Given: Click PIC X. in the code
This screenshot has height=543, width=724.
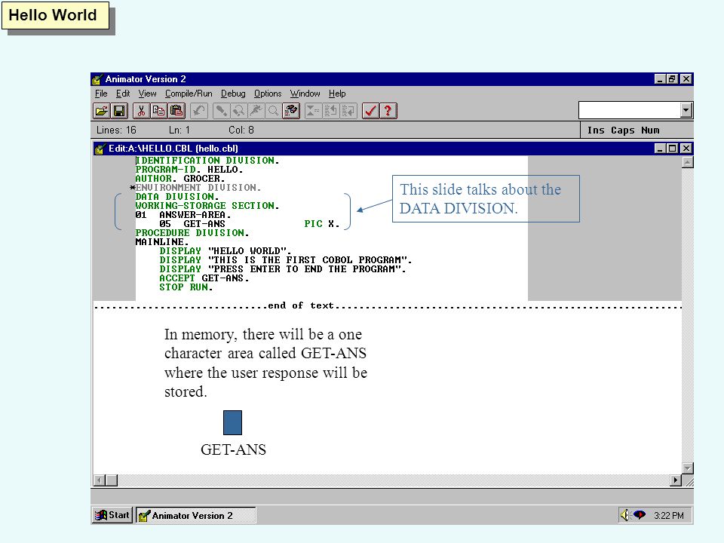Looking at the screenshot, I should (322, 223).
